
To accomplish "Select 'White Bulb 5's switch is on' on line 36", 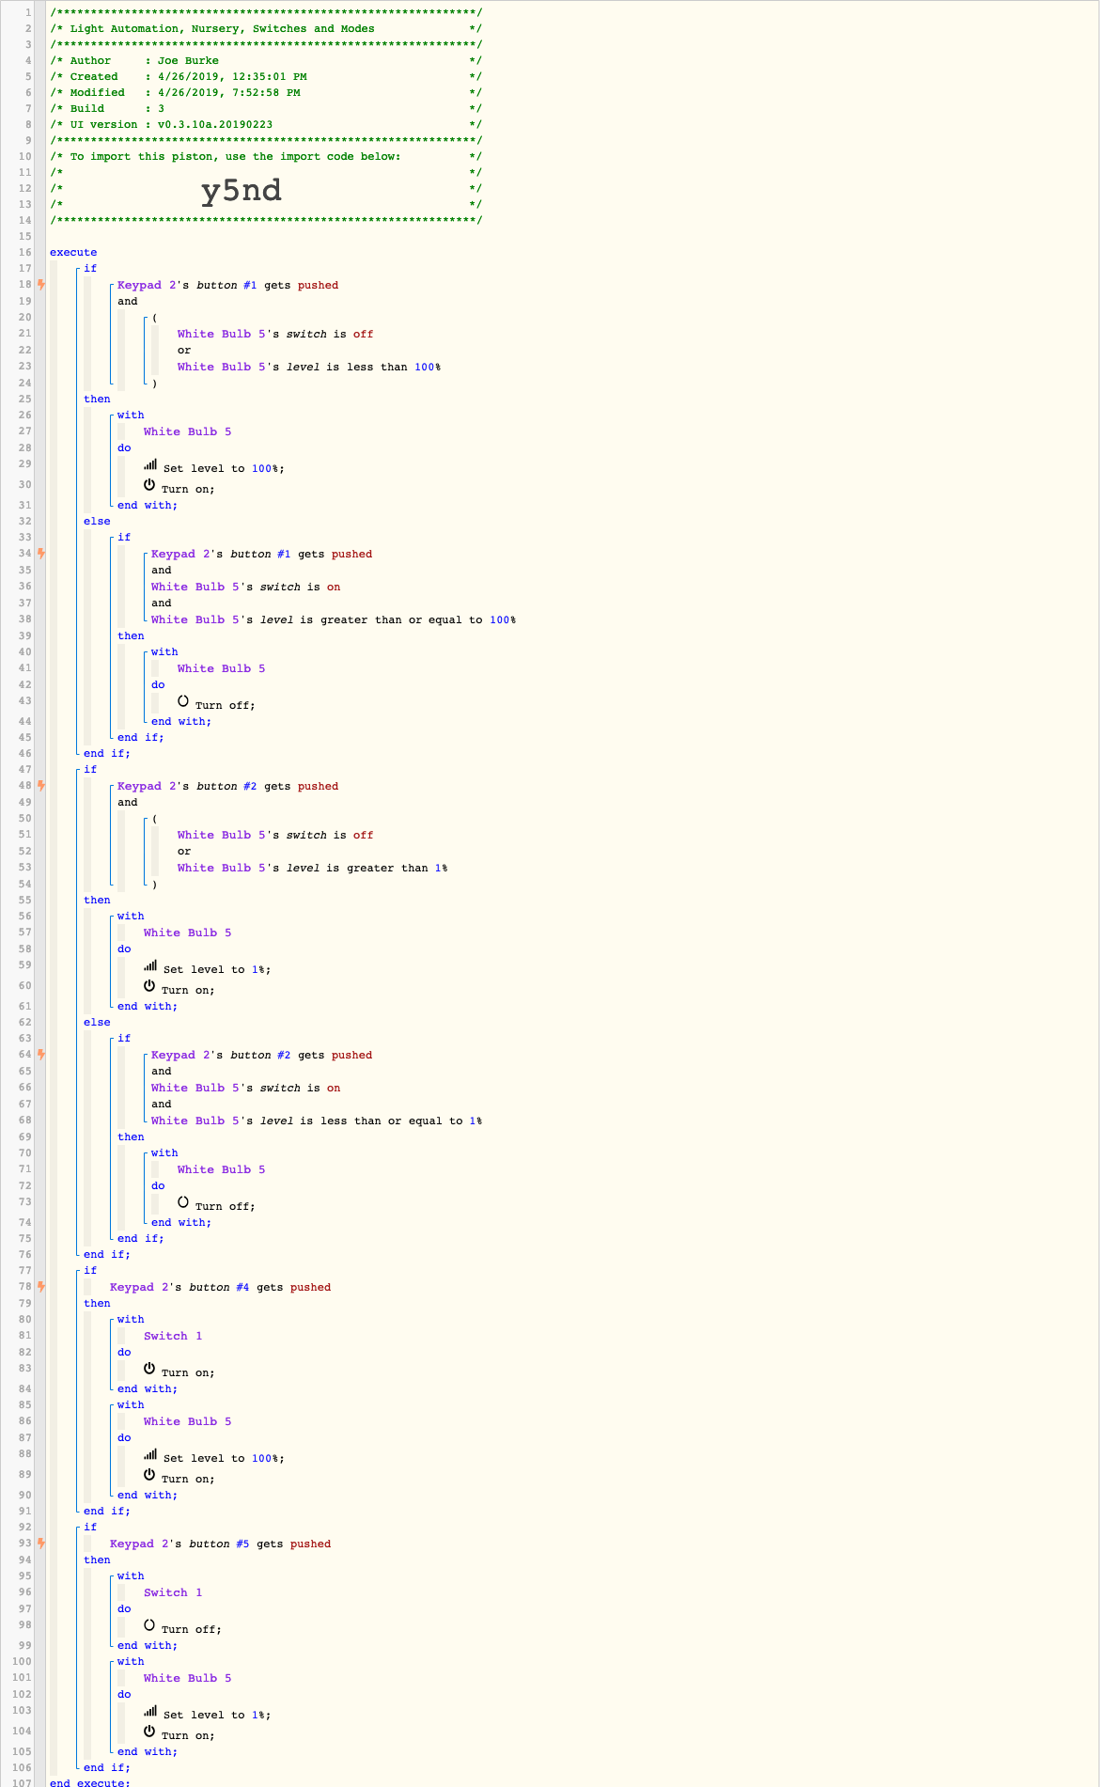I will tap(245, 587).
